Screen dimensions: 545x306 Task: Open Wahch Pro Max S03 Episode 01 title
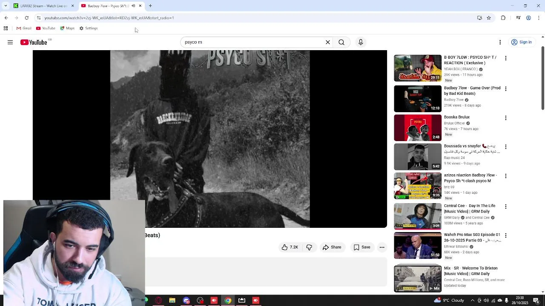point(472,237)
